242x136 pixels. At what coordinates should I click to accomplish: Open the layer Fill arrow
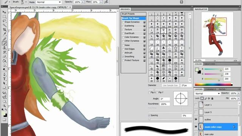[x=239, y=98]
